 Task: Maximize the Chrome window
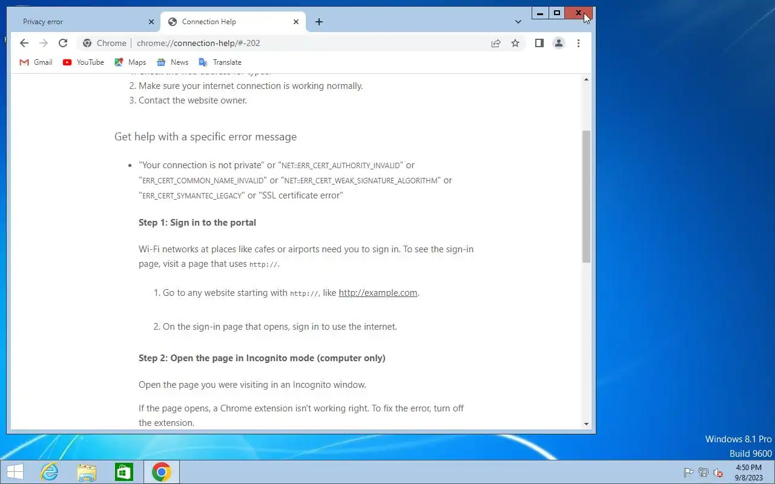point(557,13)
